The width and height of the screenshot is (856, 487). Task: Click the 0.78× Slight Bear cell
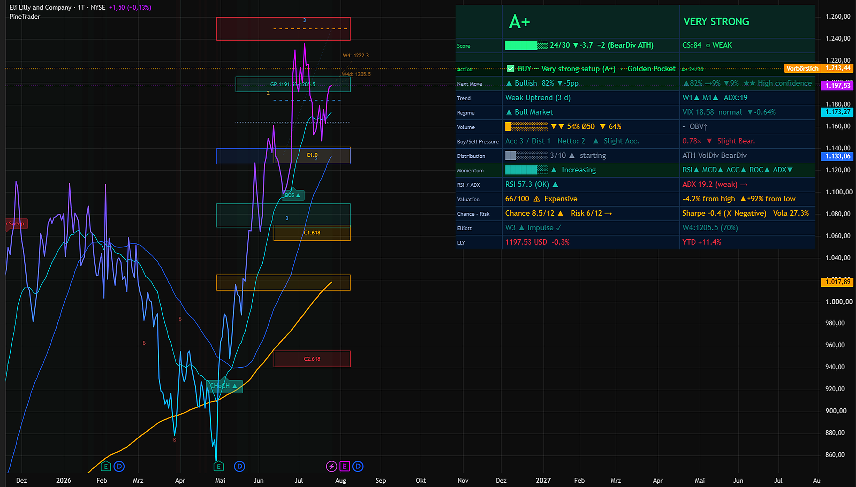point(747,141)
